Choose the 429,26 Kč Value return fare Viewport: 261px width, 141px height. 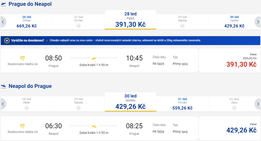coord(241,130)
